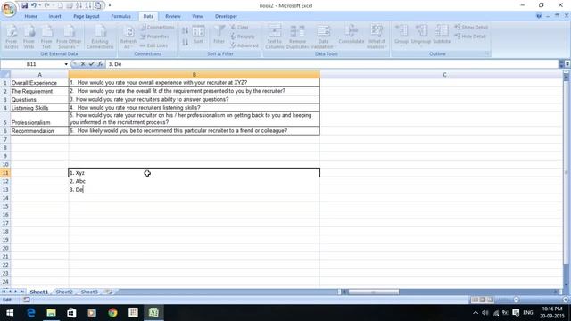The width and height of the screenshot is (571, 321).
Task: Open Windows Start menu
Action: [x=10, y=313]
